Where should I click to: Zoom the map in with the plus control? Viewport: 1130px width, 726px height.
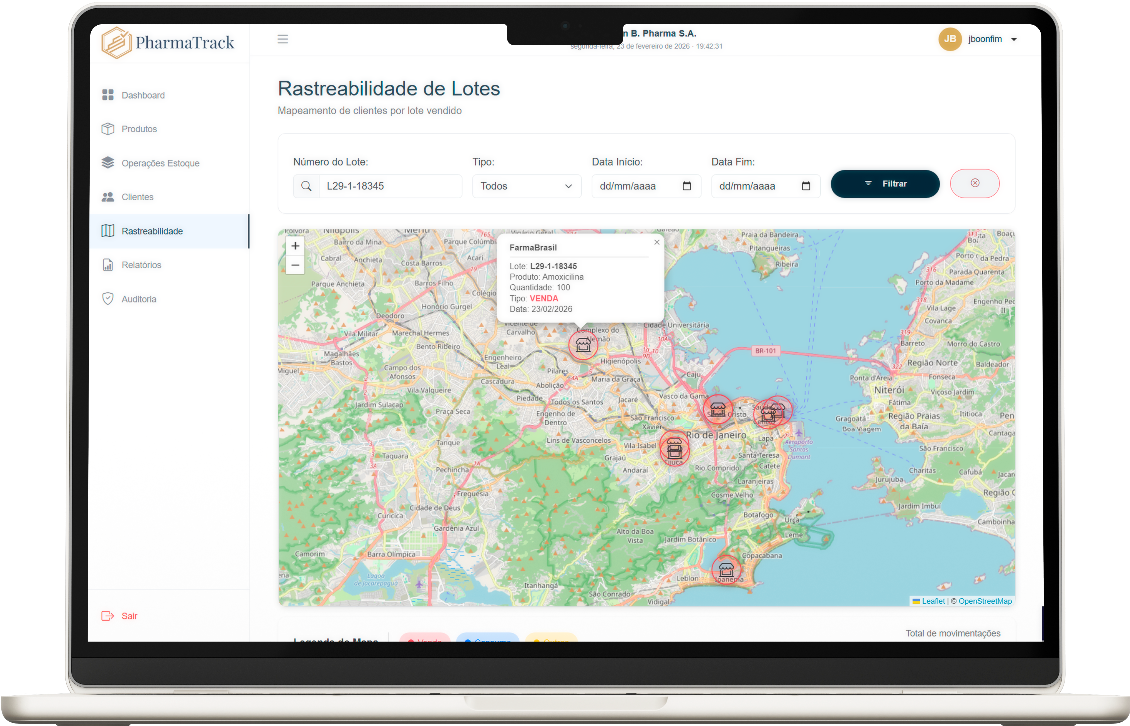tap(295, 246)
